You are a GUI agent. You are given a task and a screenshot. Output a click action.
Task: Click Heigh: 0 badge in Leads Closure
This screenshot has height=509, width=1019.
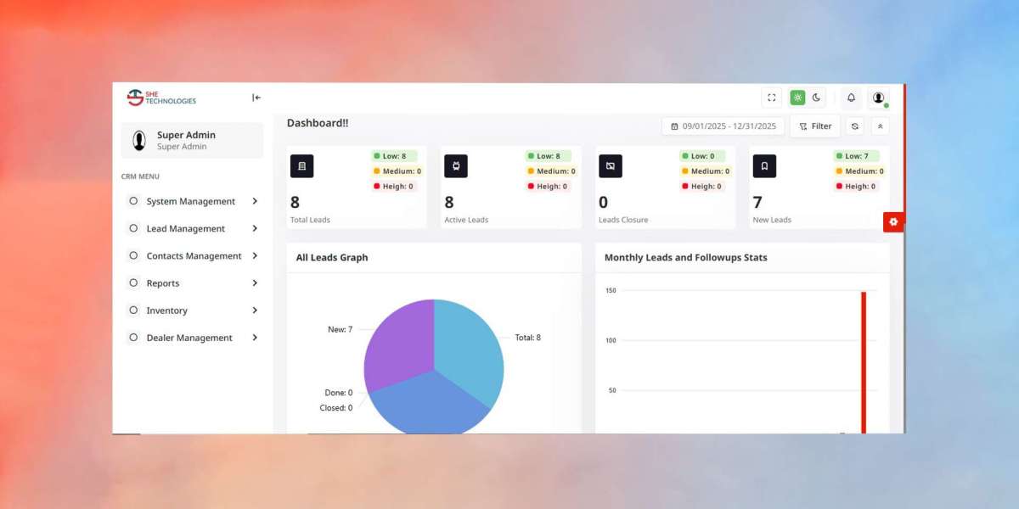pos(701,187)
